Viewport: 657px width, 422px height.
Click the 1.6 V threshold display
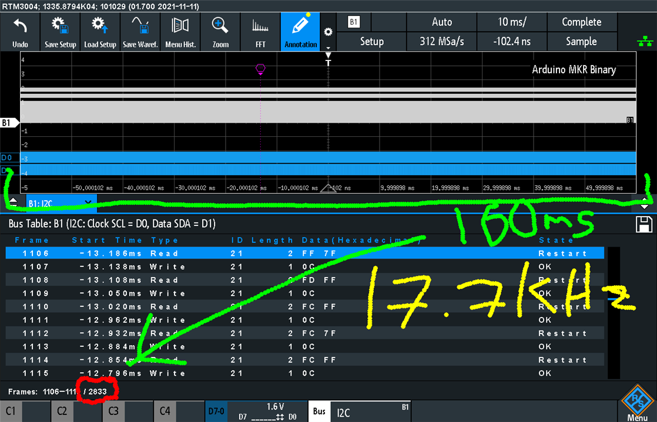(275, 407)
